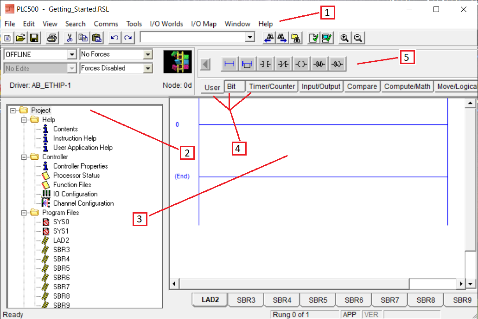The height and width of the screenshot is (319, 478).
Task: Select rung 0 in the ladder editor
Action: click(x=177, y=124)
